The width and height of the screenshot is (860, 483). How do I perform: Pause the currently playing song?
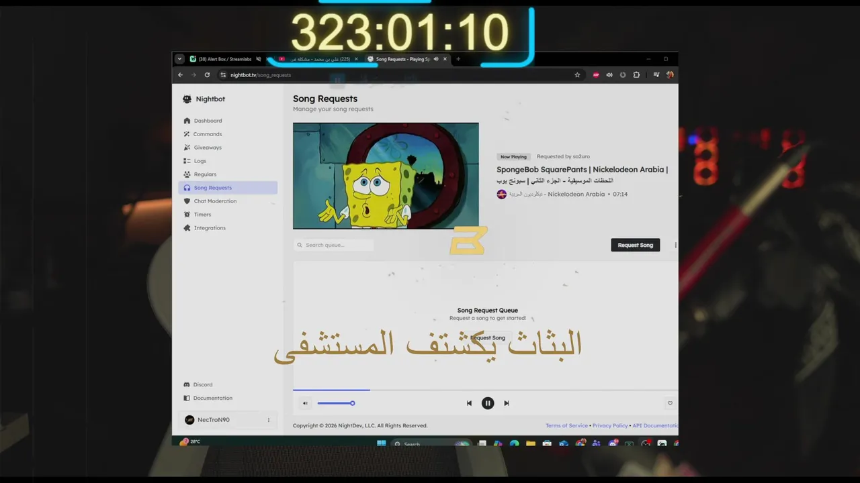pyautogui.click(x=488, y=403)
